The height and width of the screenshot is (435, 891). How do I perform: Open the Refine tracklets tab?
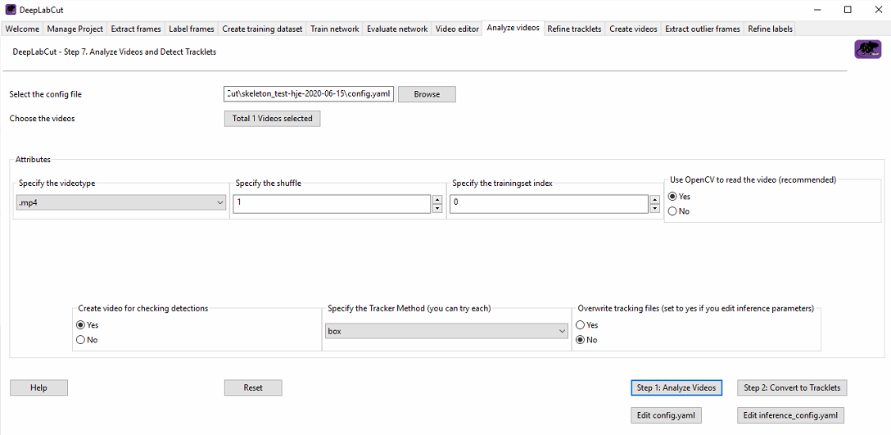[574, 29]
